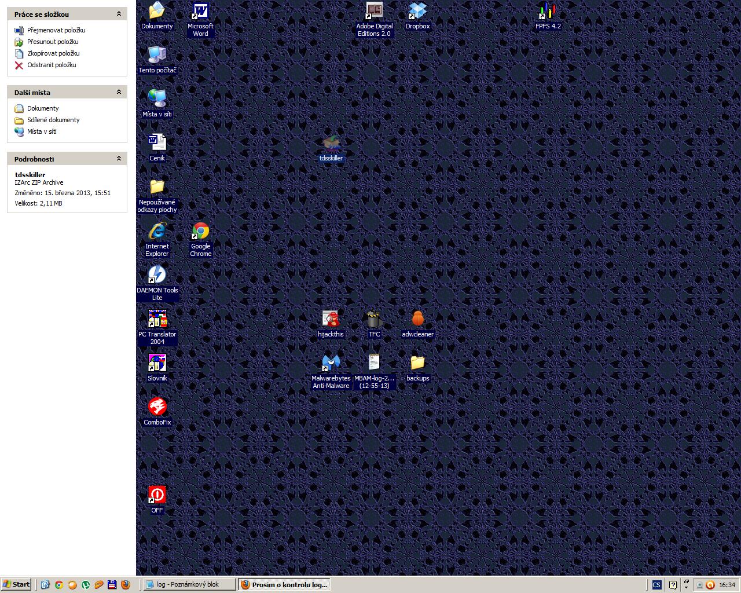
Task: Click the language bar help icon
Action: (673, 585)
